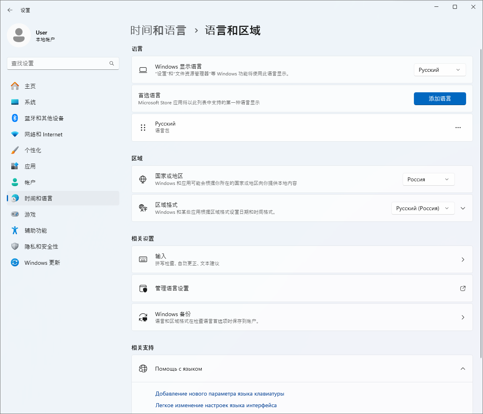Open 个性化 settings page
This screenshot has width=483, height=414.
click(63, 150)
